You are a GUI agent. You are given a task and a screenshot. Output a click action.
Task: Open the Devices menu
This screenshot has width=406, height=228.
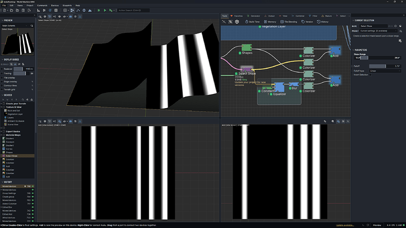tap(55, 5)
